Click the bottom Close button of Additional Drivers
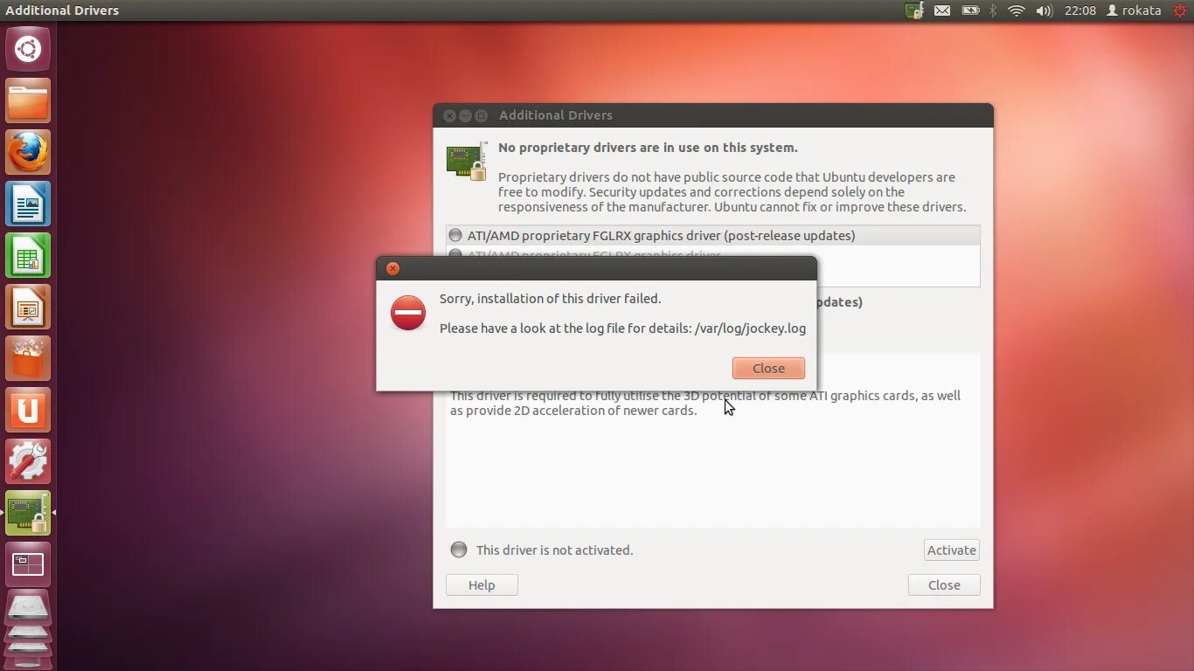This screenshot has height=671, width=1194. [944, 585]
